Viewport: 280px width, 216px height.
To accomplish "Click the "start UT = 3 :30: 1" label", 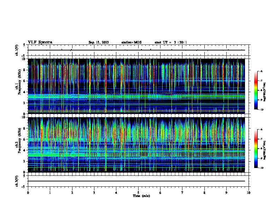I will (x=171, y=42).
